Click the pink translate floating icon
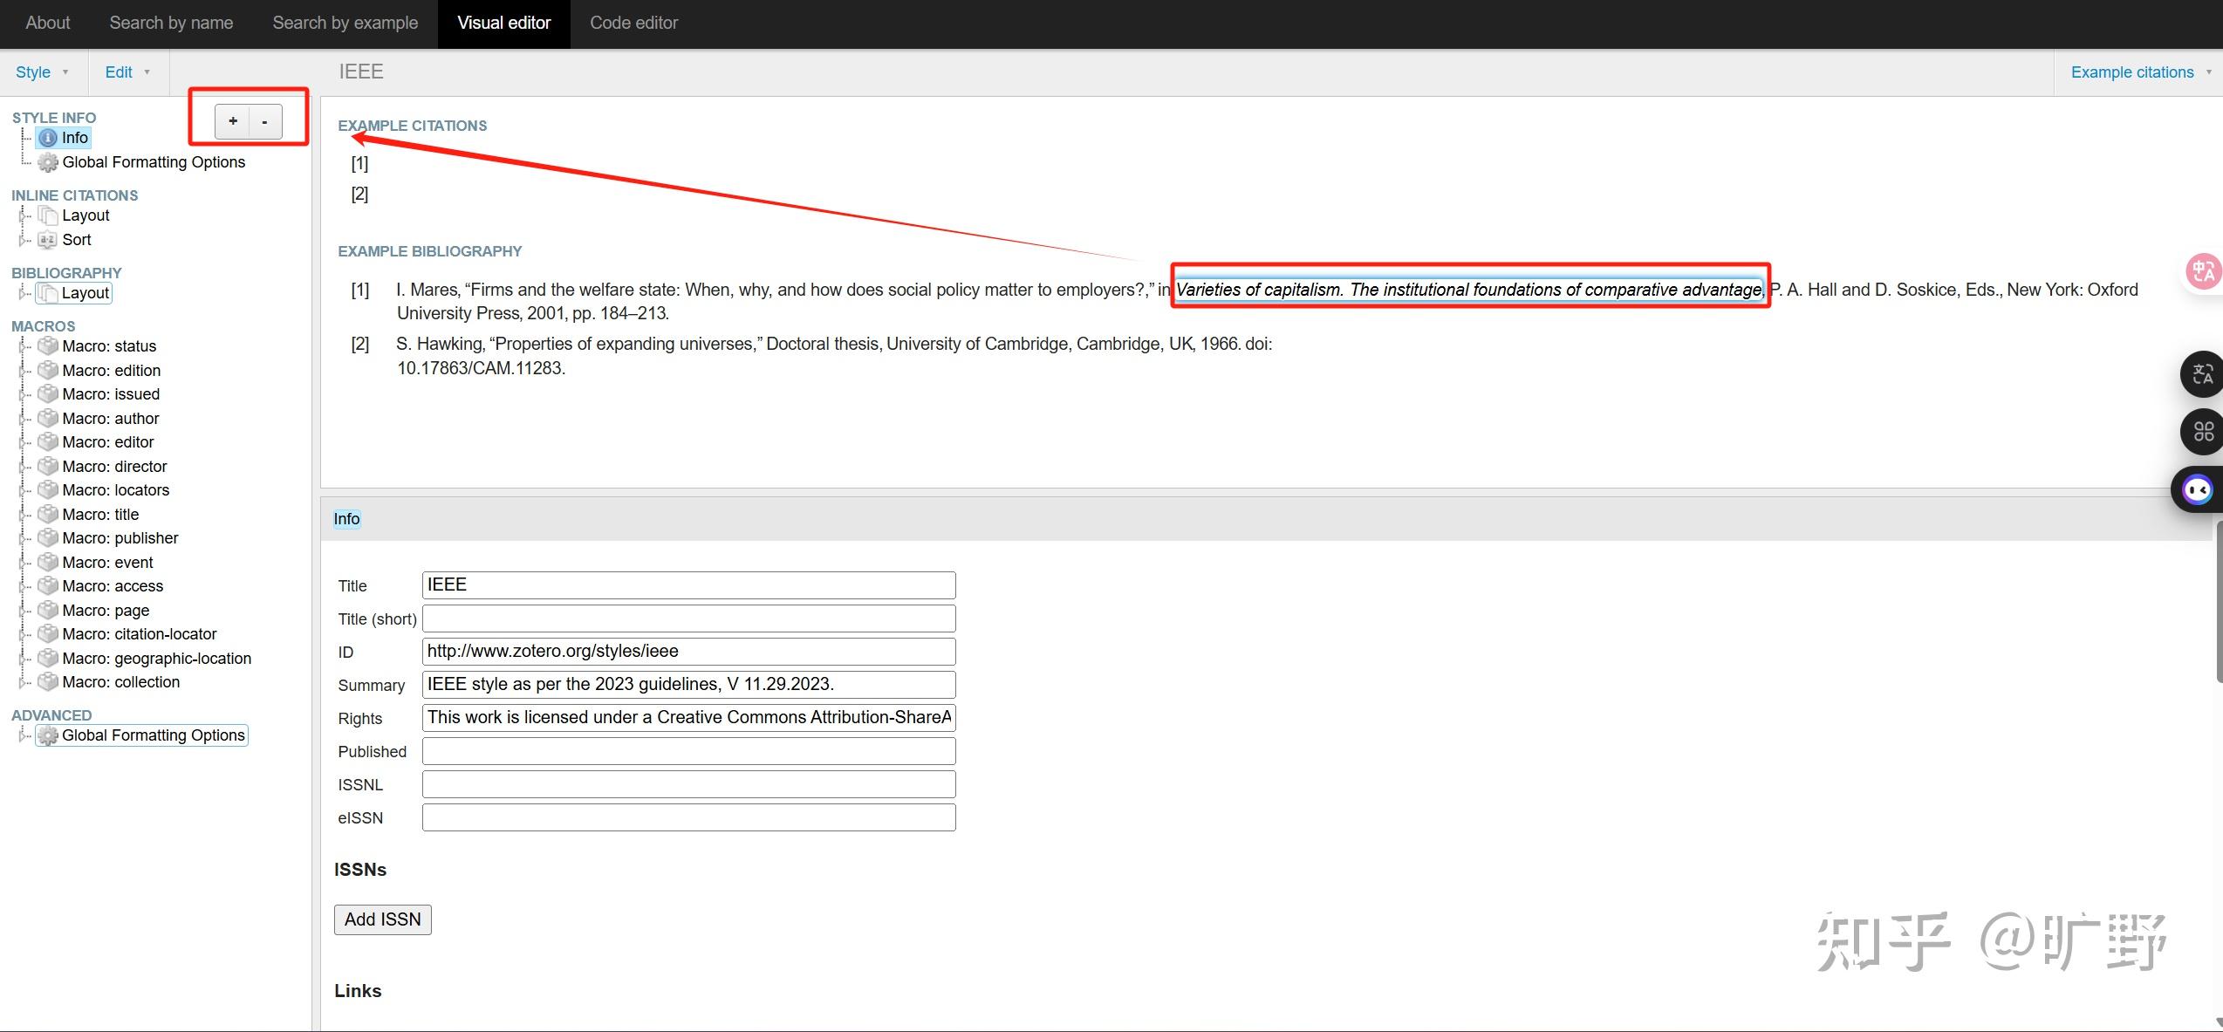2223x1032 pixels. coord(2202,270)
